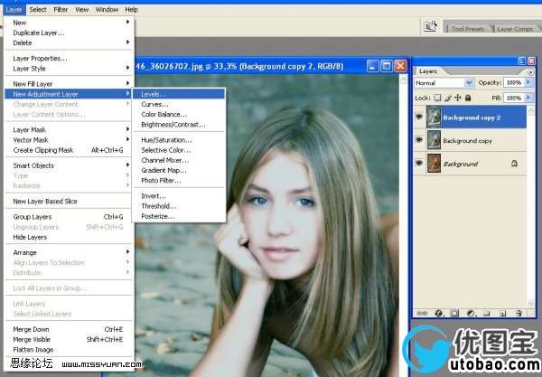This screenshot has height=377, width=542.
Task: Choose Posterize adjustment layer
Action: coord(179,216)
